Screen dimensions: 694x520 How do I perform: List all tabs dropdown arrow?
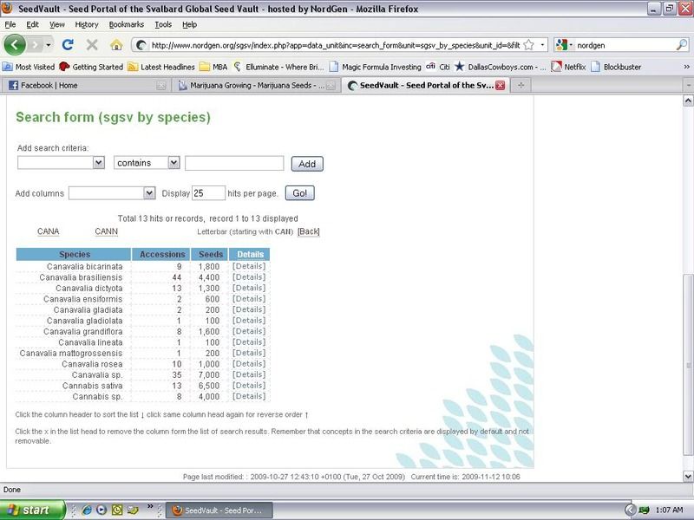pos(688,85)
